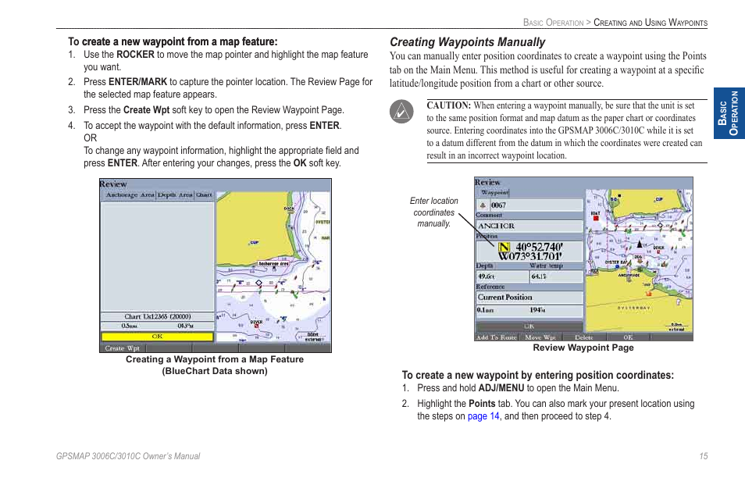Click the waypoint symbol icon beside 0067

pos(483,205)
